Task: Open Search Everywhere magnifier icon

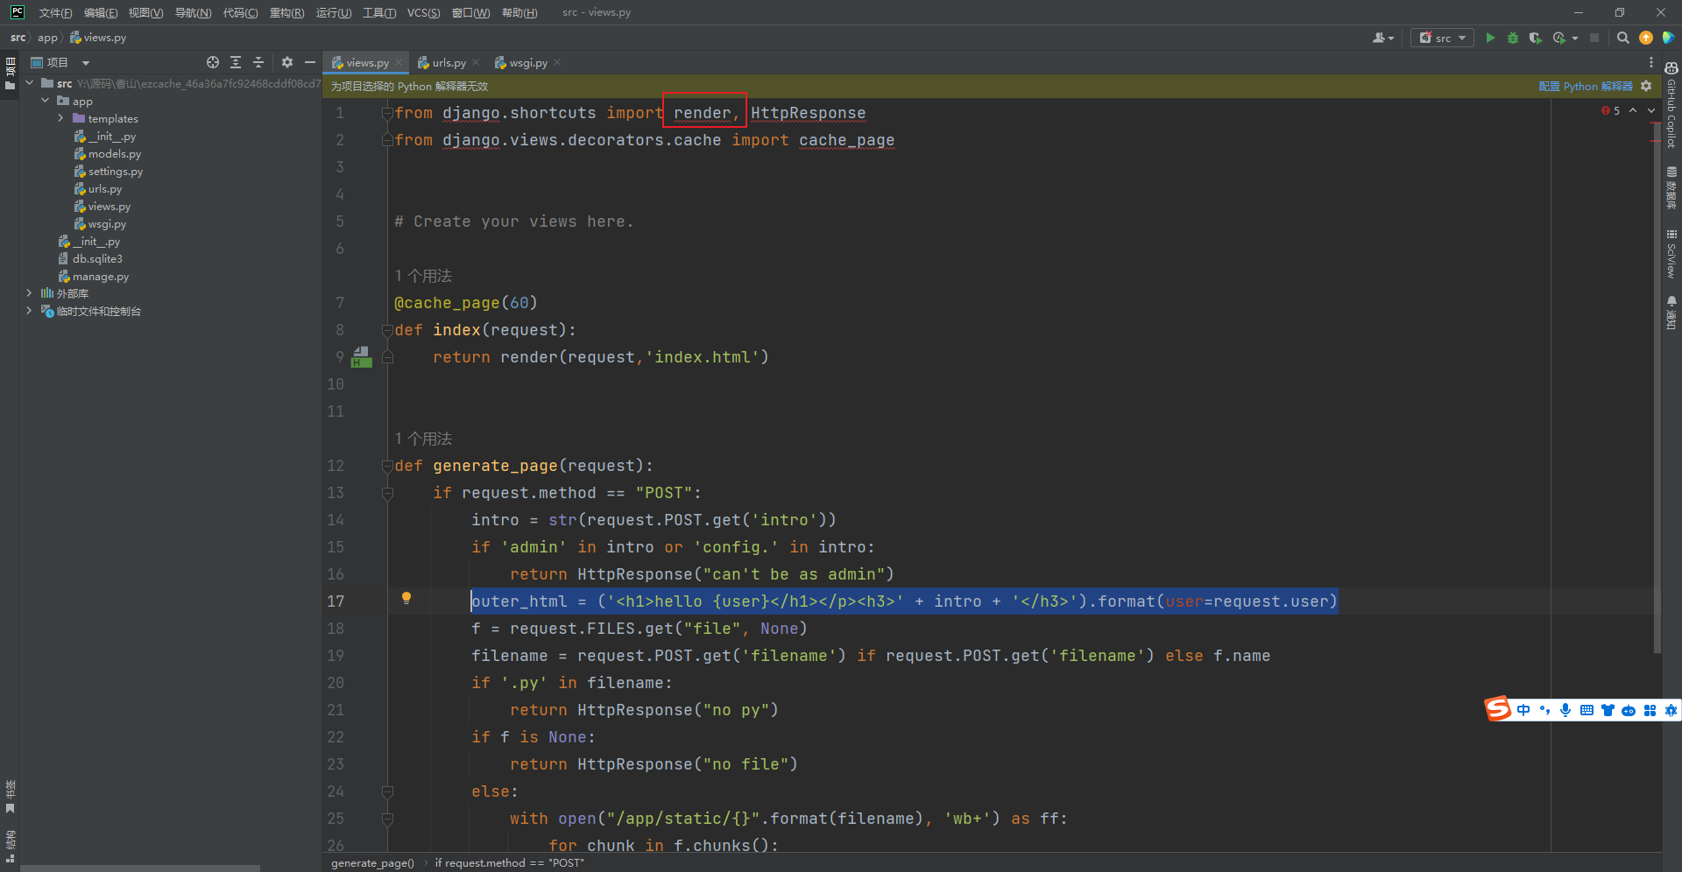Action: 1622,38
